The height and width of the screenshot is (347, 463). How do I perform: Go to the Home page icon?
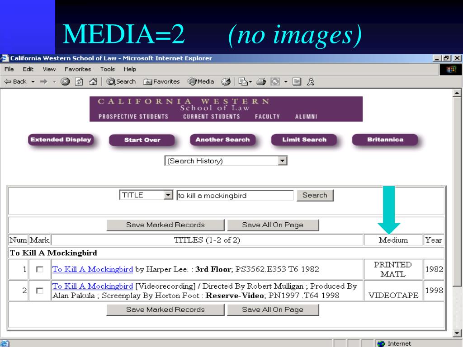click(93, 81)
